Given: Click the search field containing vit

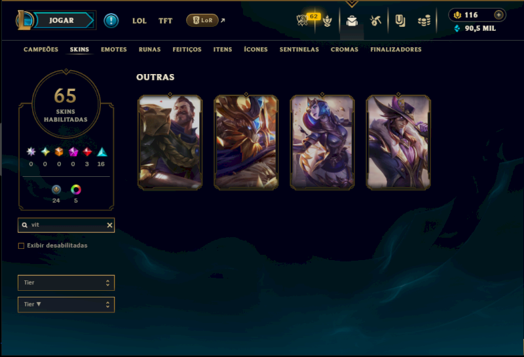Looking at the screenshot, I should pos(66,225).
